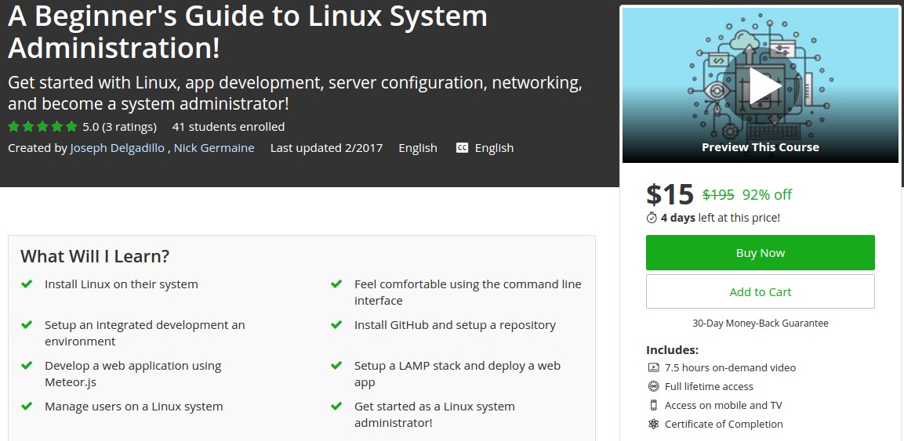
Task: Click the Includes: label
Action: [x=672, y=350]
